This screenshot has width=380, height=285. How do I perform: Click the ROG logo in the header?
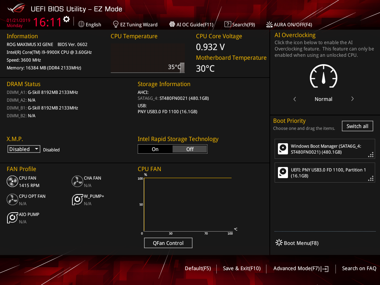coord(16,9)
